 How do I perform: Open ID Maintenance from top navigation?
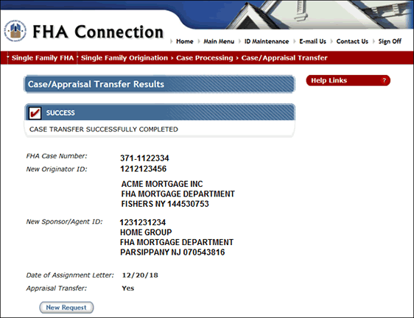coord(267,41)
